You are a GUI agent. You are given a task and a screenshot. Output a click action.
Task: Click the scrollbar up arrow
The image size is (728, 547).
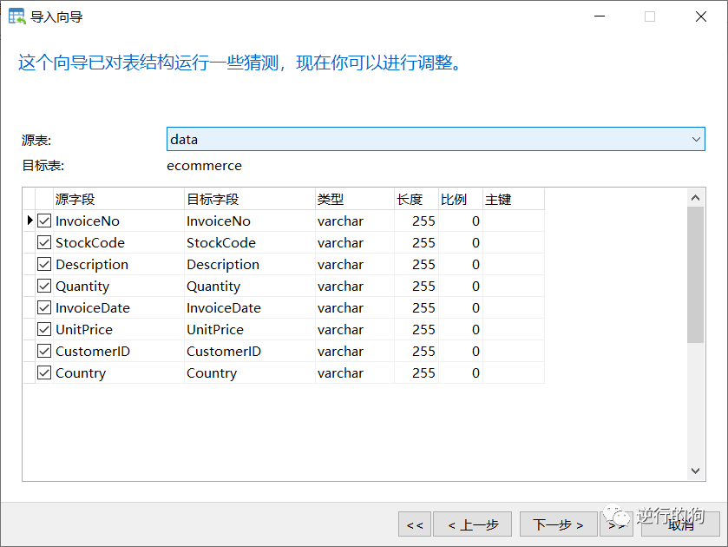point(696,198)
